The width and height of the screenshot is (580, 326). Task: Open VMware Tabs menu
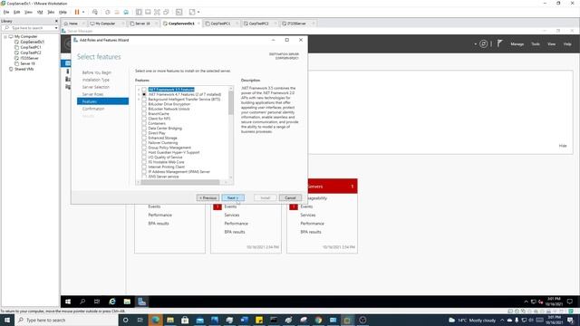click(51, 12)
